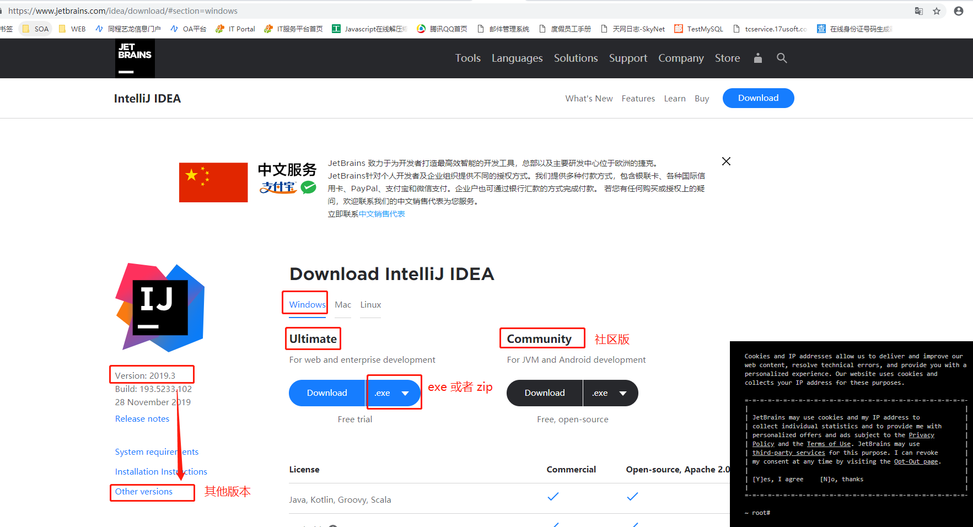Open the Other versions link
This screenshot has height=527, width=973.
144,492
